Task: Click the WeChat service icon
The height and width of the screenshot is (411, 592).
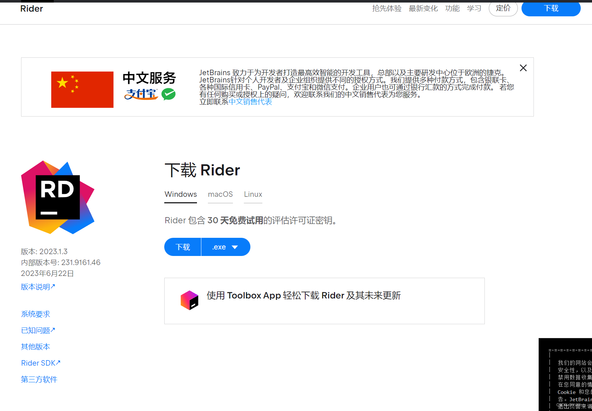Action: (x=168, y=94)
